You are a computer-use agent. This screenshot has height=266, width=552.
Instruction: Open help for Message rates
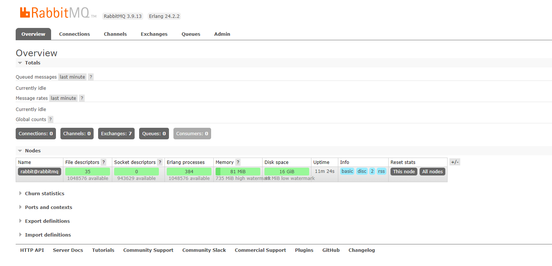click(82, 98)
